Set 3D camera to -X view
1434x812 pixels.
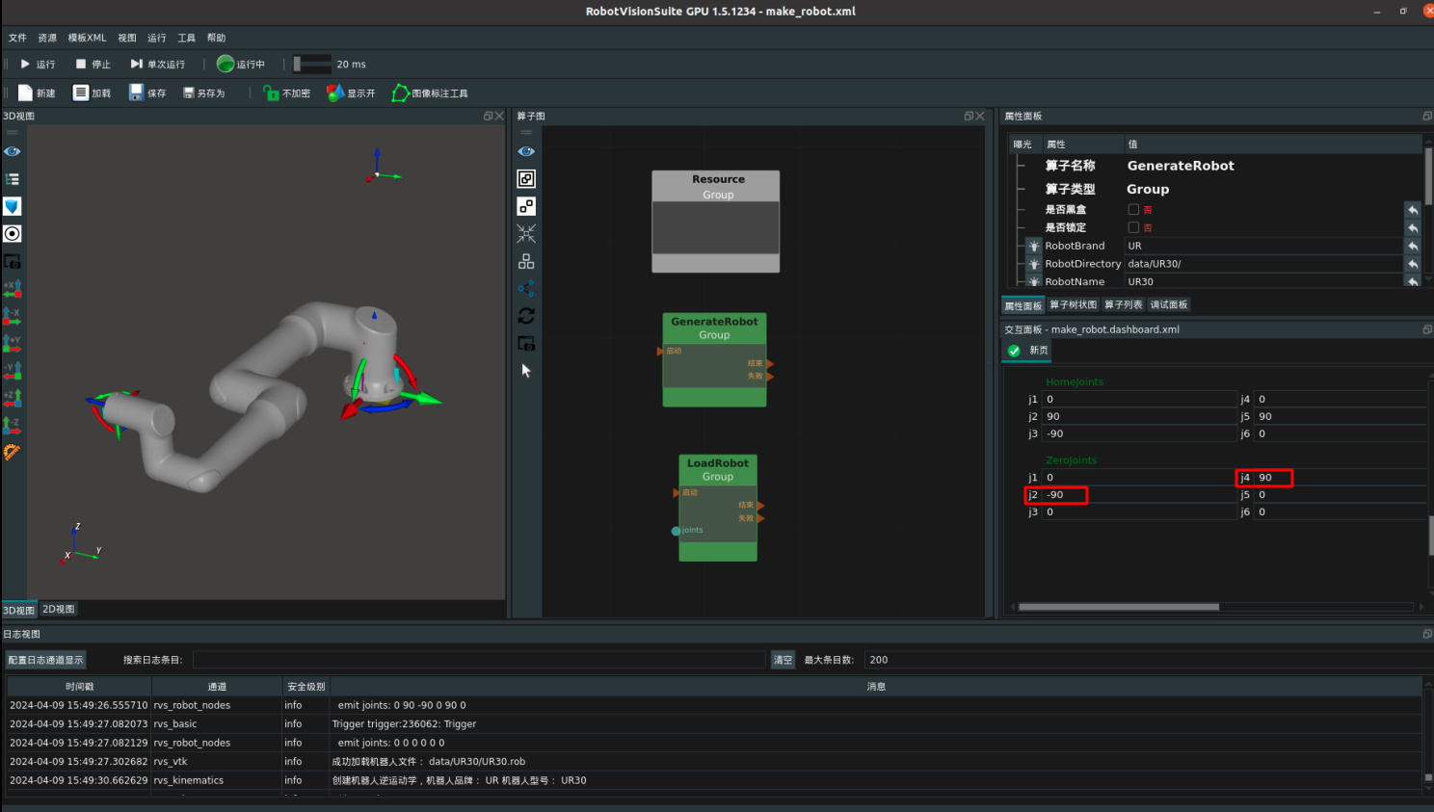click(x=13, y=315)
